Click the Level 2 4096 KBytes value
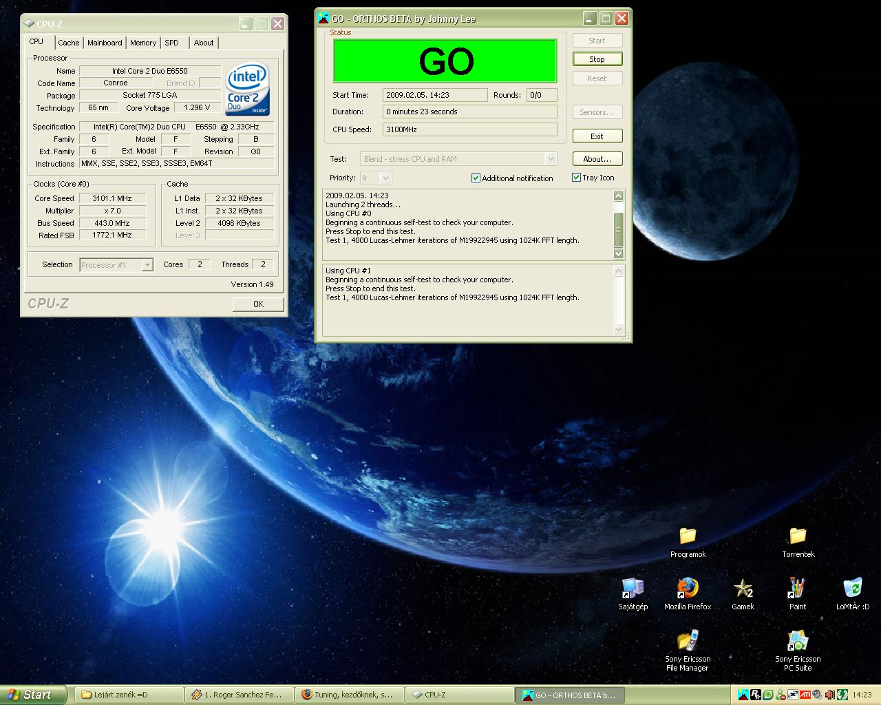The image size is (881, 705). 239,223
